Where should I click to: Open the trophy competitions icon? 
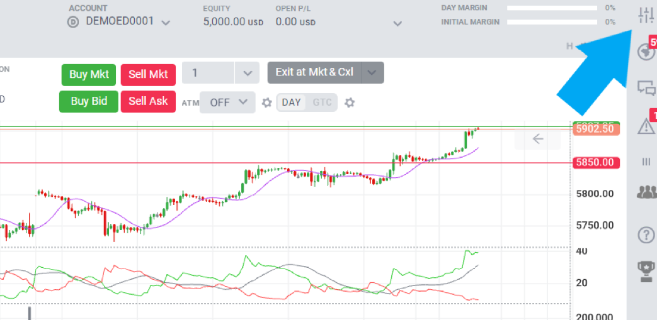[x=646, y=271]
